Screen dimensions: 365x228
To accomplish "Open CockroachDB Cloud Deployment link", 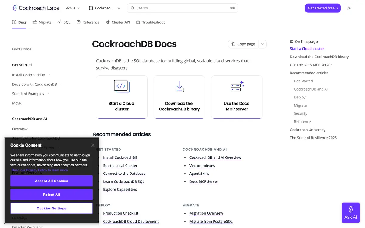I will click(x=131, y=221).
